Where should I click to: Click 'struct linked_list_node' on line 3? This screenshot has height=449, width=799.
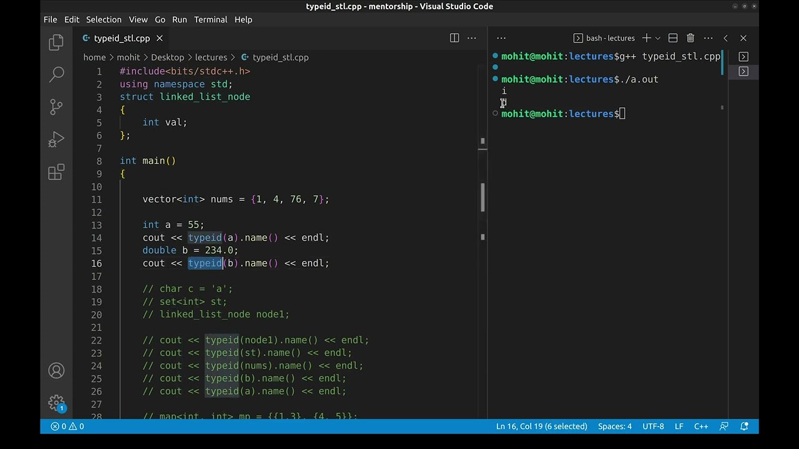tap(185, 97)
